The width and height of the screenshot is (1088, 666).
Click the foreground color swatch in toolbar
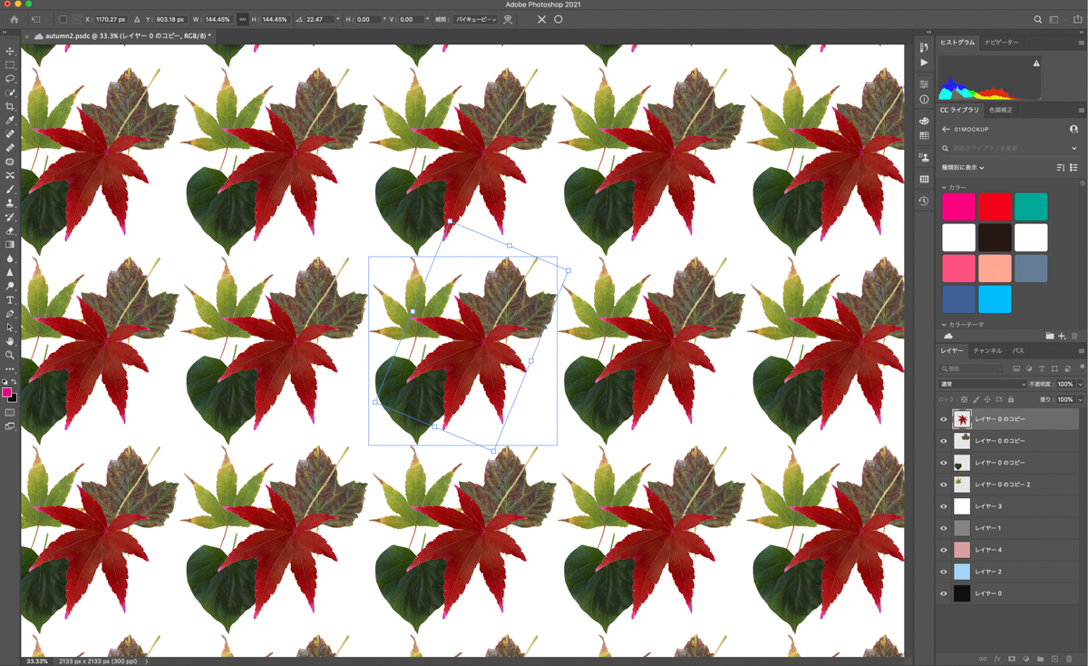[6, 393]
